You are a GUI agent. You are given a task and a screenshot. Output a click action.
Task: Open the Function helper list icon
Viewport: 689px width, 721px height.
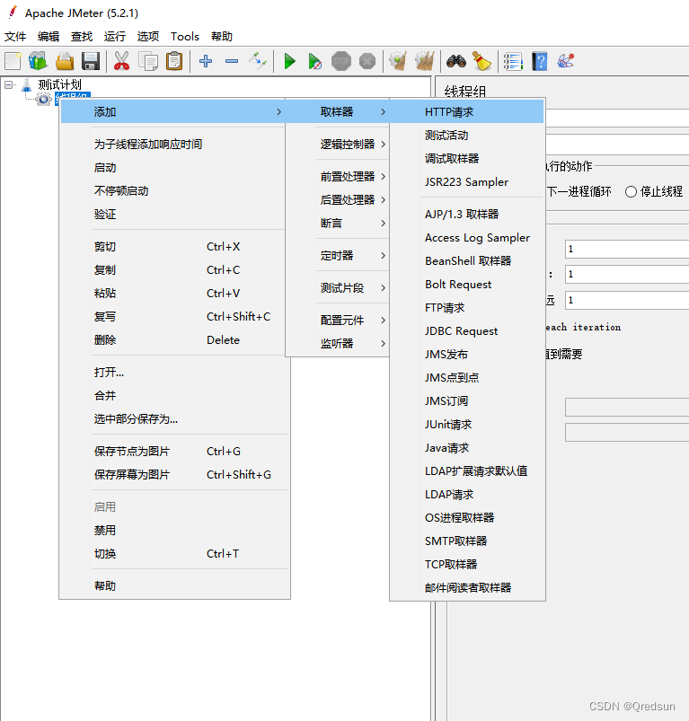point(513,61)
